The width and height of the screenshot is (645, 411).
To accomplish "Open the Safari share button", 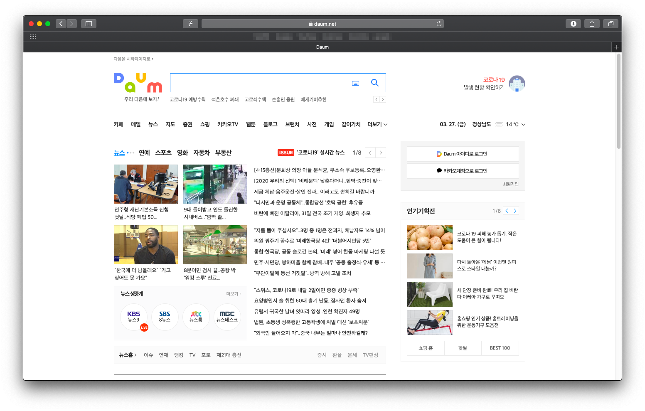I will click(x=592, y=24).
